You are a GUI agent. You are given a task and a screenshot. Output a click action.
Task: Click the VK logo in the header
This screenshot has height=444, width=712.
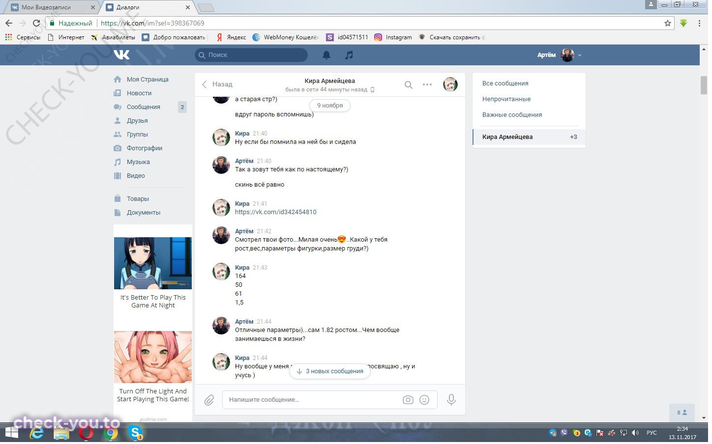pyautogui.click(x=121, y=55)
